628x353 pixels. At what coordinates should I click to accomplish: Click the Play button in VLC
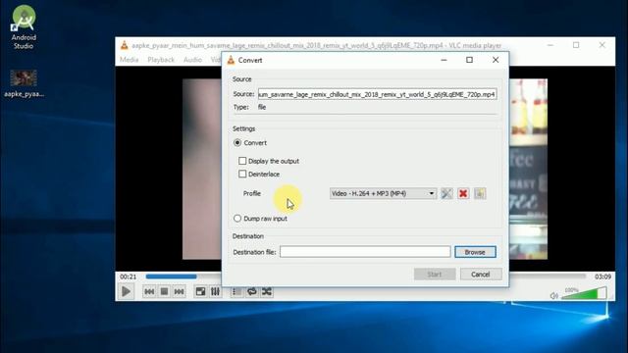[126, 291]
